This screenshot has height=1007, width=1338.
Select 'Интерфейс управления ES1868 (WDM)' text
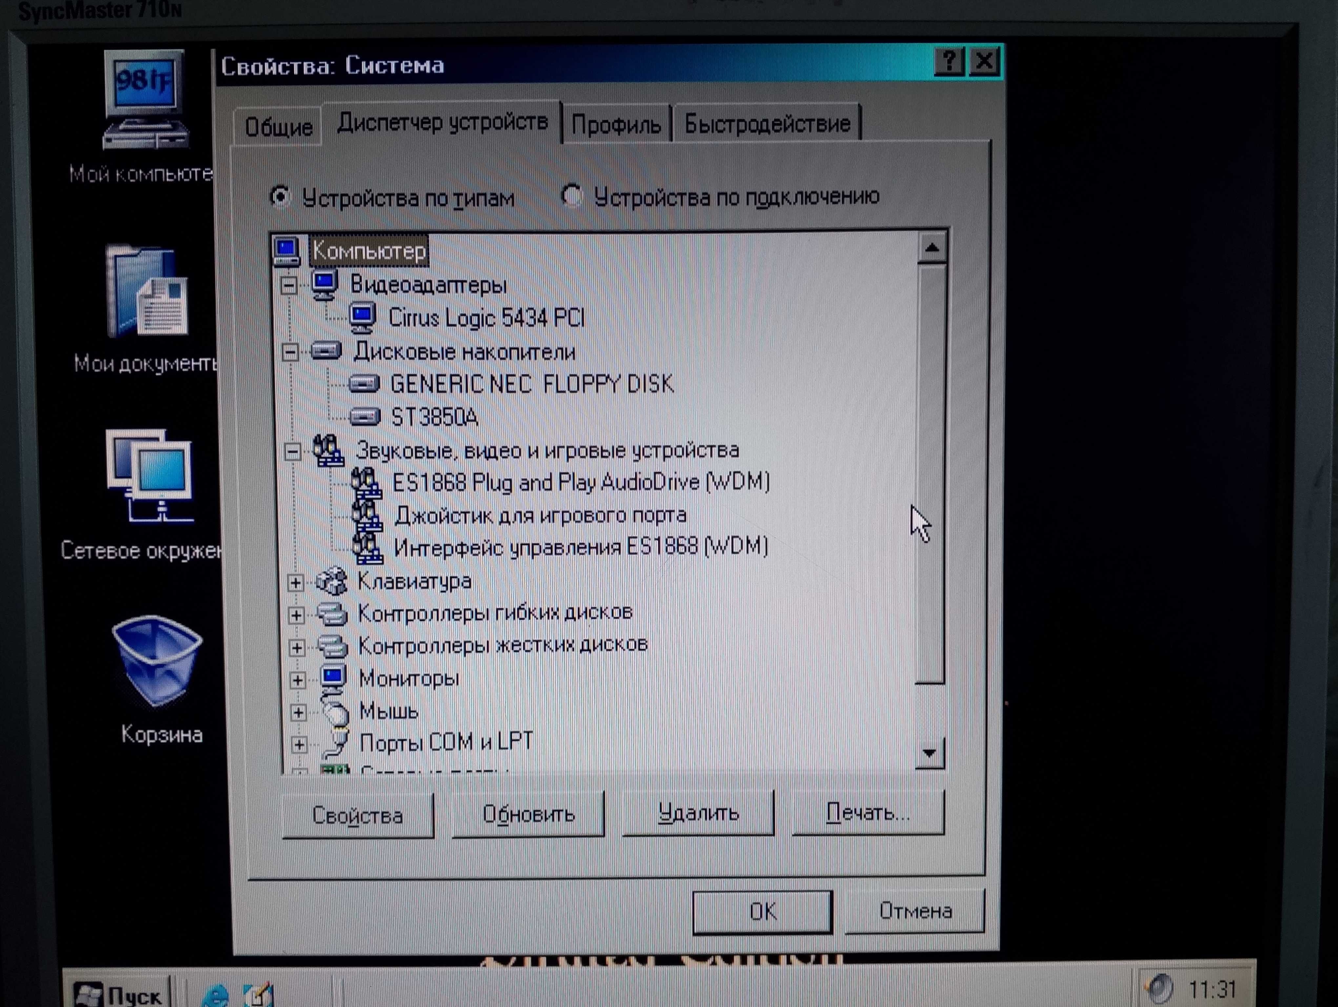tap(581, 546)
